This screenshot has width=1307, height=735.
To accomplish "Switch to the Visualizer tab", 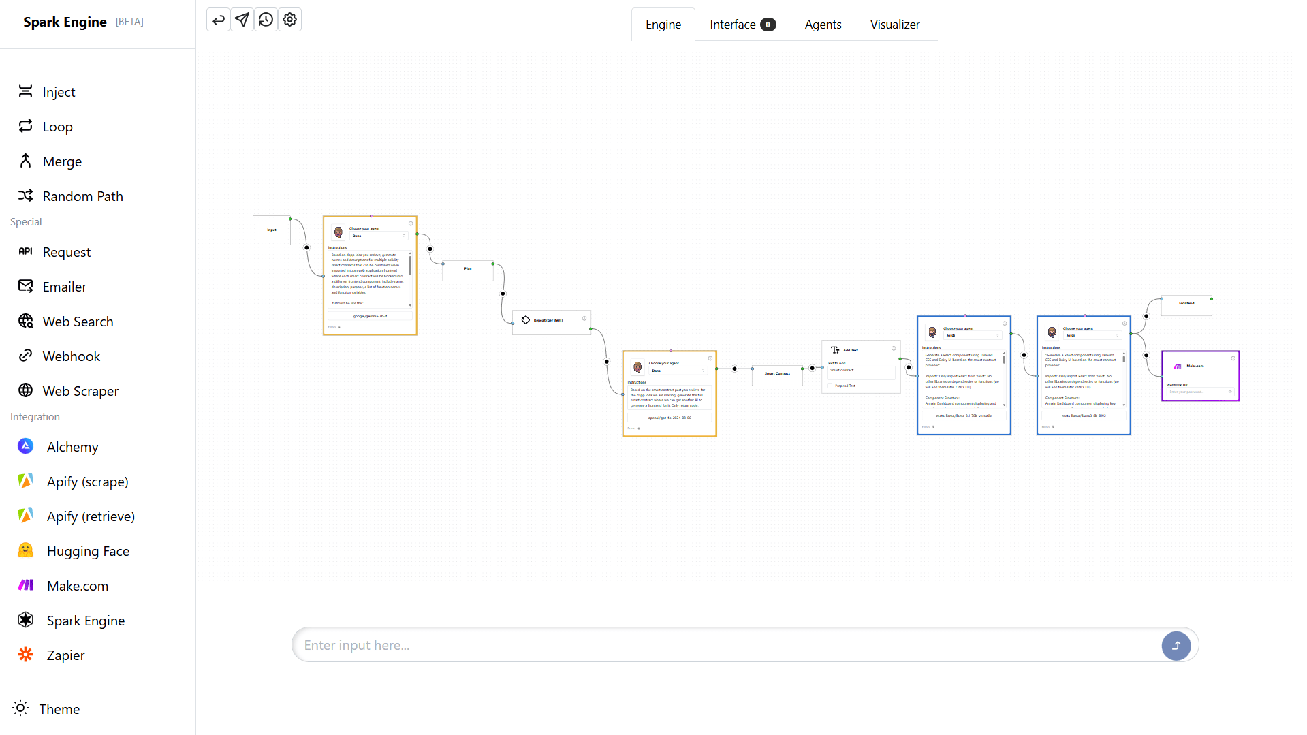I will coord(895,25).
